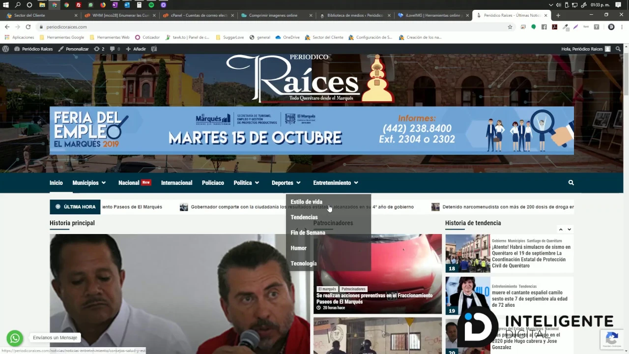Open the Personalizar customizer link

pyautogui.click(x=73, y=49)
